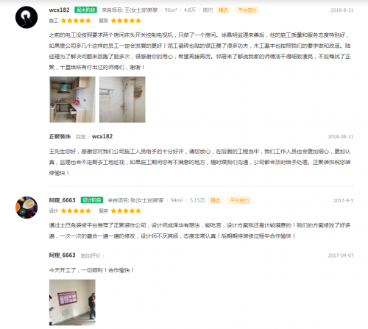
Task: Open bathroom shower photo thumbnail
Action: coord(122,99)
